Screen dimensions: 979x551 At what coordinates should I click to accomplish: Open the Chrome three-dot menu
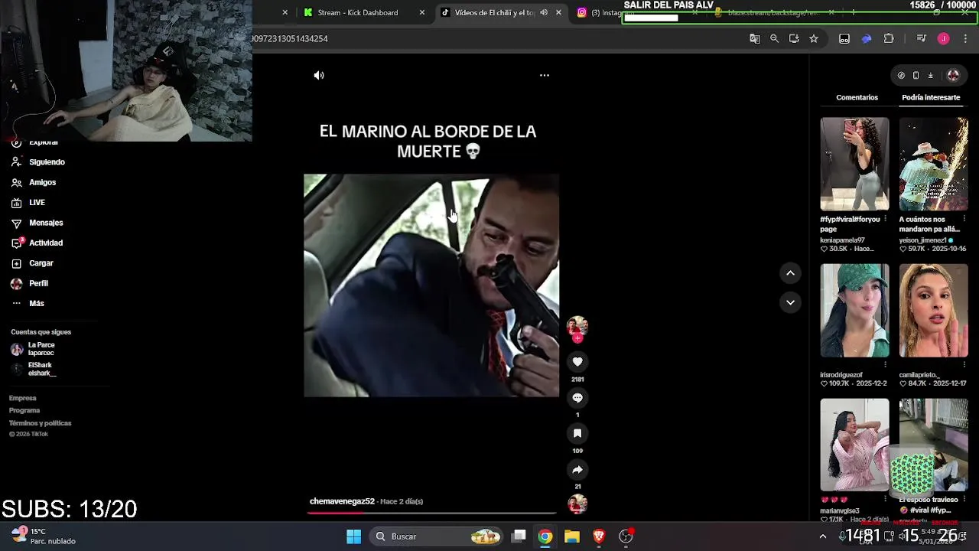965,38
